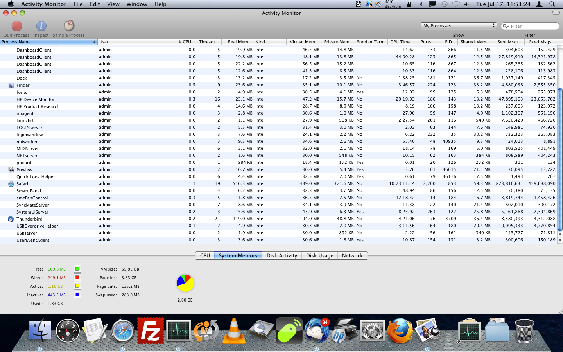The height and width of the screenshot is (352, 563).
Task: Sort by the Threads column header
Action: [209, 42]
